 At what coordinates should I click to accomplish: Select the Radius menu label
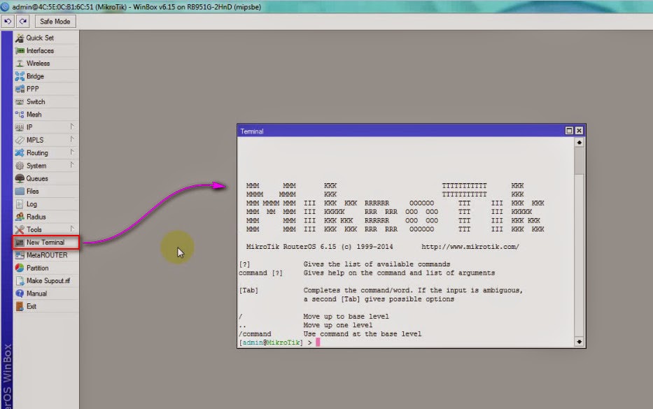(x=36, y=217)
